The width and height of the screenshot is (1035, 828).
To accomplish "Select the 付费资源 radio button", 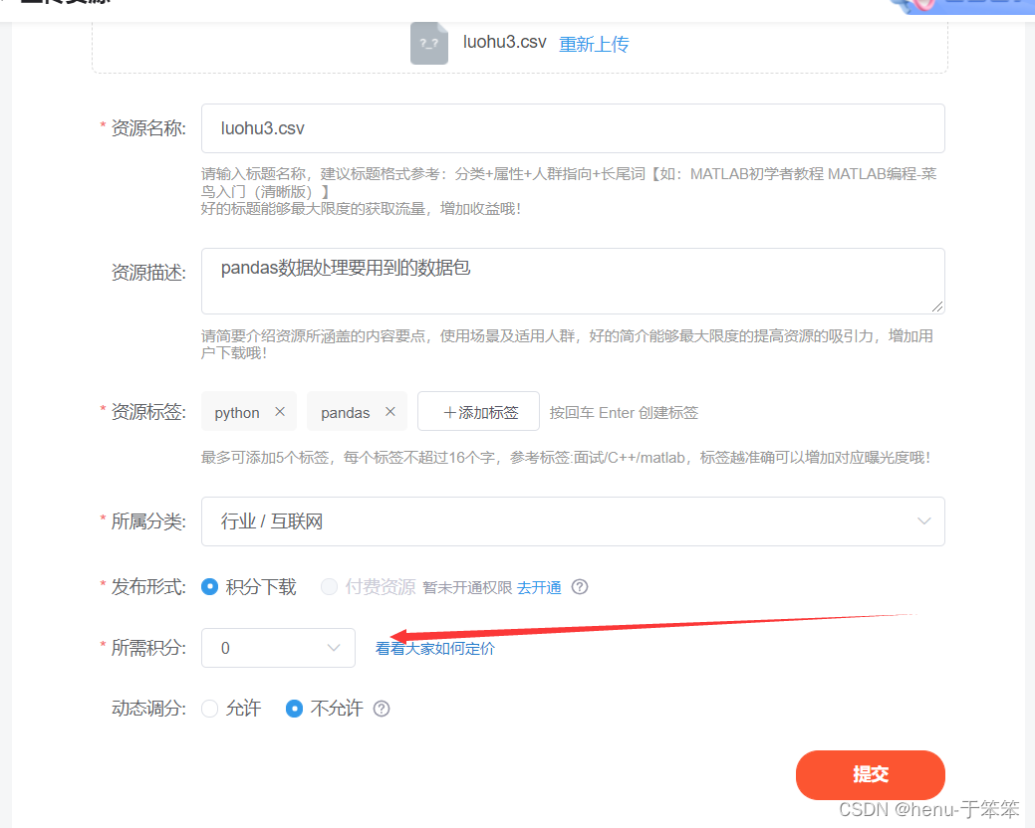I will 329,587.
